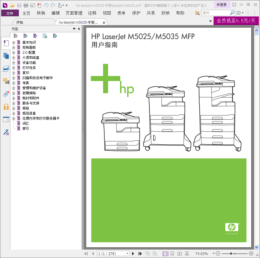
Task: Expand the 故障排除 bookmark
Action: pyautogui.click(x=14, y=93)
